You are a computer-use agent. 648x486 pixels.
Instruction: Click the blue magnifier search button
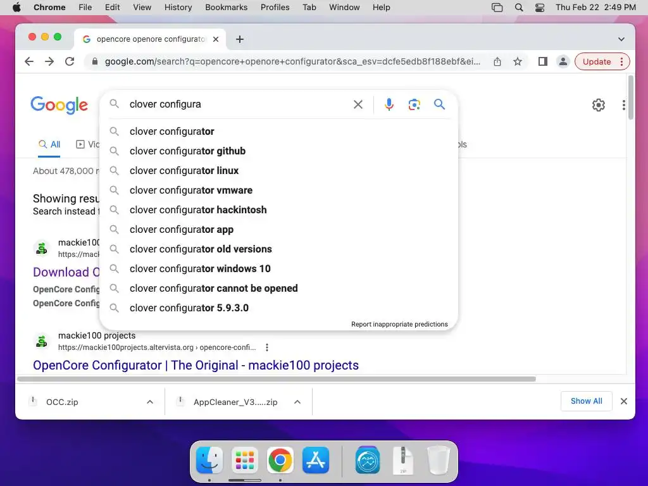439,104
